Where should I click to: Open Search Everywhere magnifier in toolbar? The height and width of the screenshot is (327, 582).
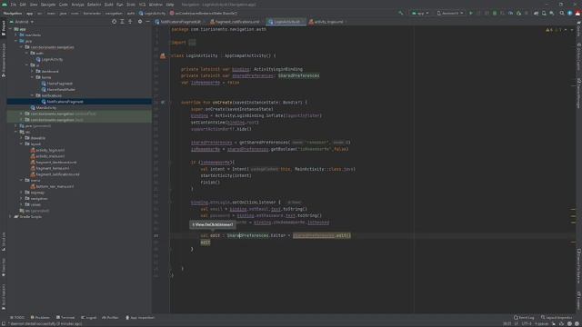pyautogui.click(x=562, y=13)
